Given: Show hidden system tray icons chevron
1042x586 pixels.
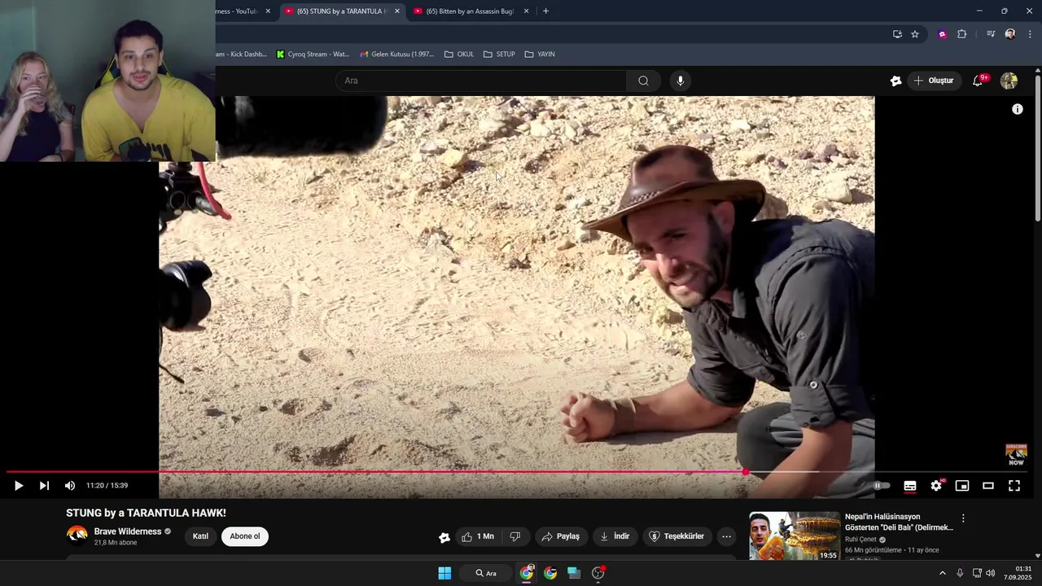Looking at the screenshot, I should [943, 573].
